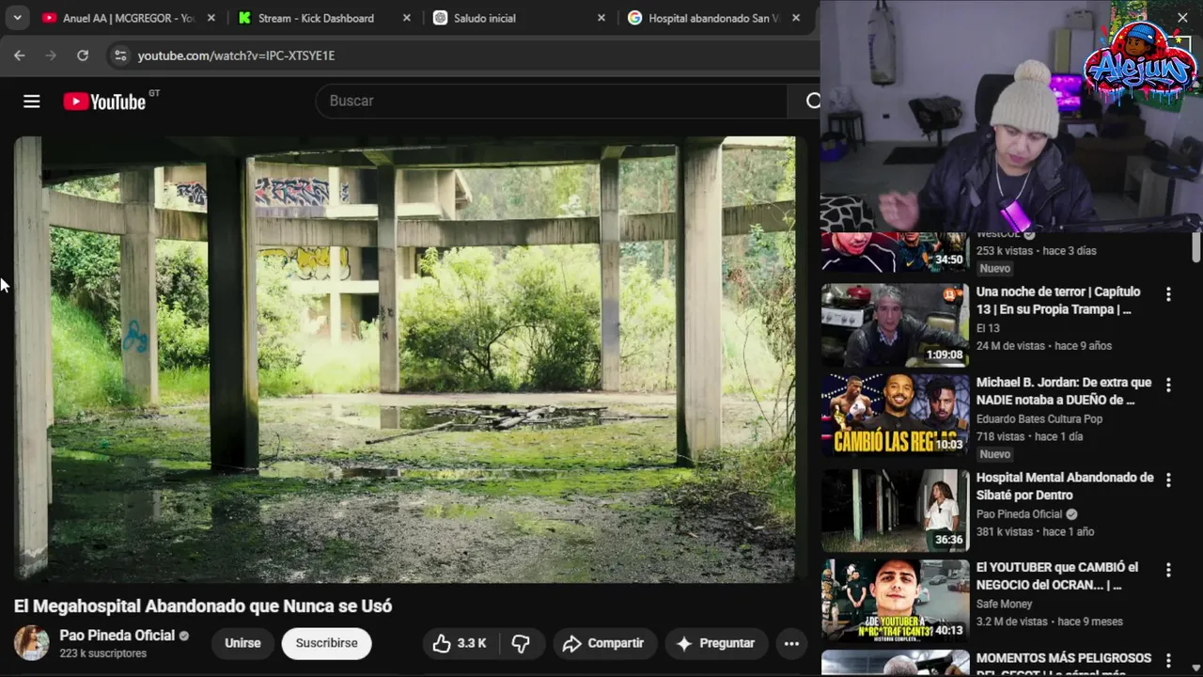This screenshot has width=1203, height=677.
Task: Dislike the video with thumbs down
Action: tap(521, 643)
